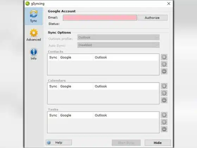This screenshot has height=148, width=197.
Task: Click Sync column header in Contacts table
Action: [53, 57]
